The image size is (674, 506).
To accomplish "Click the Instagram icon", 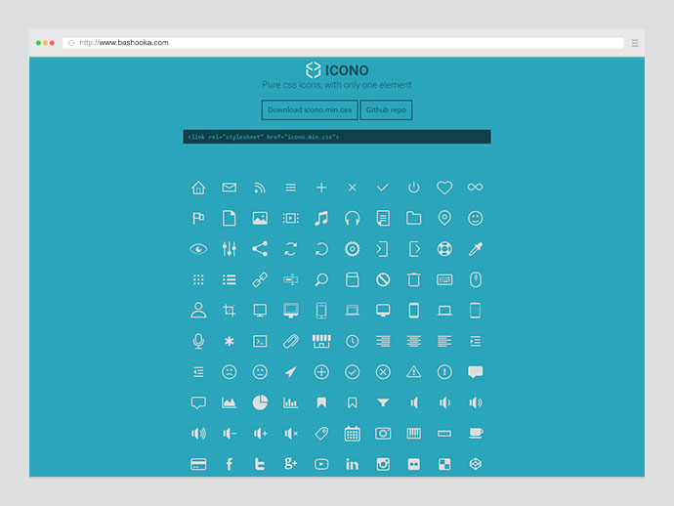I will pyautogui.click(x=383, y=464).
